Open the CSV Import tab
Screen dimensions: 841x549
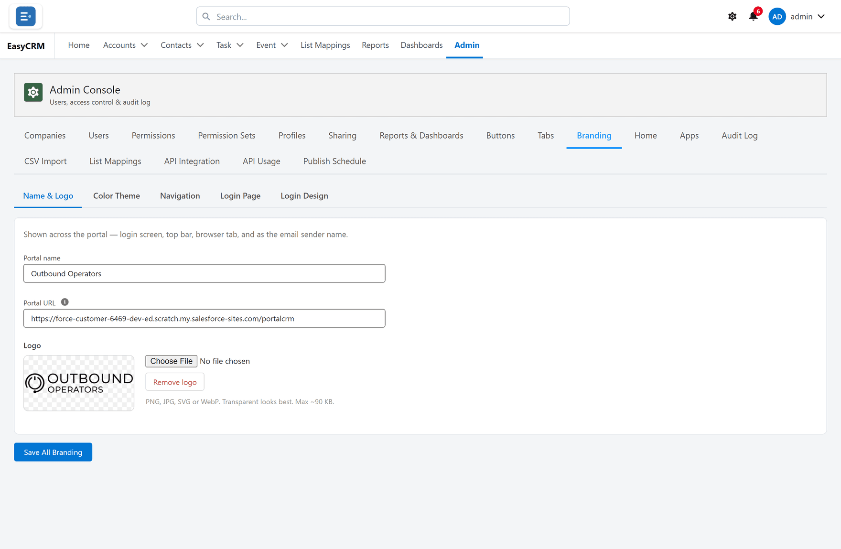pyautogui.click(x=45, y=161)
